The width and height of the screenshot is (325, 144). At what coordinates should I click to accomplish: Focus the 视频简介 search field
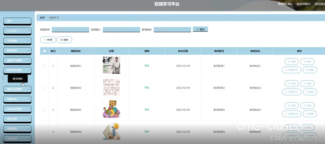point(121,29)
